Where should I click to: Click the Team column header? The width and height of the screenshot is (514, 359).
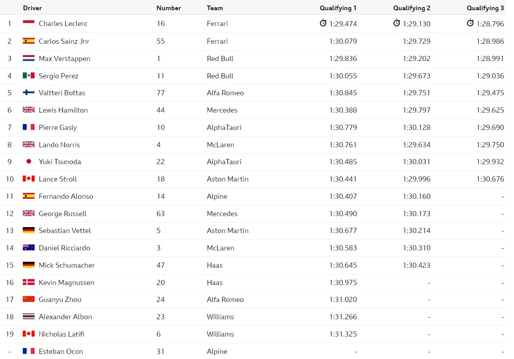[x=215, y=8]
